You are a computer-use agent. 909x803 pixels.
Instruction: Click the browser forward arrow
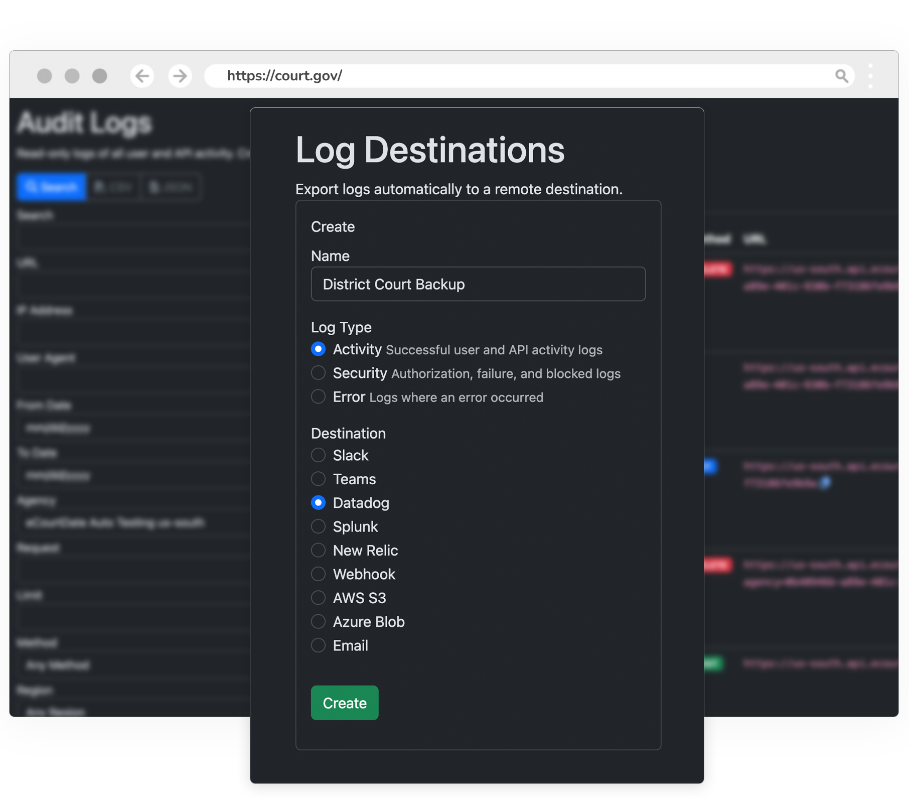pyautogui.click(x=180, y=76)
